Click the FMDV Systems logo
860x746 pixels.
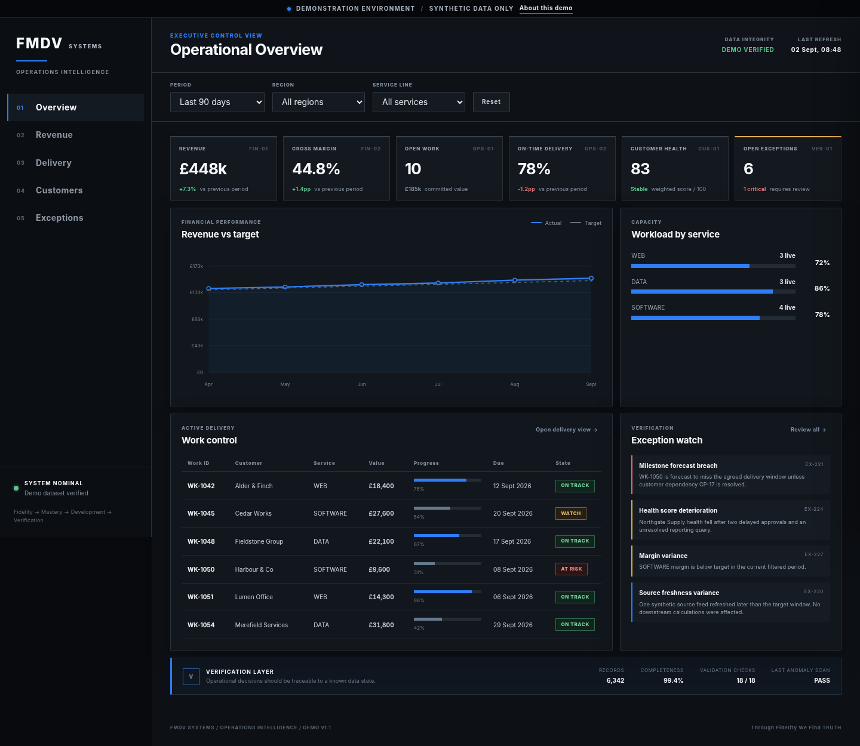59,44
